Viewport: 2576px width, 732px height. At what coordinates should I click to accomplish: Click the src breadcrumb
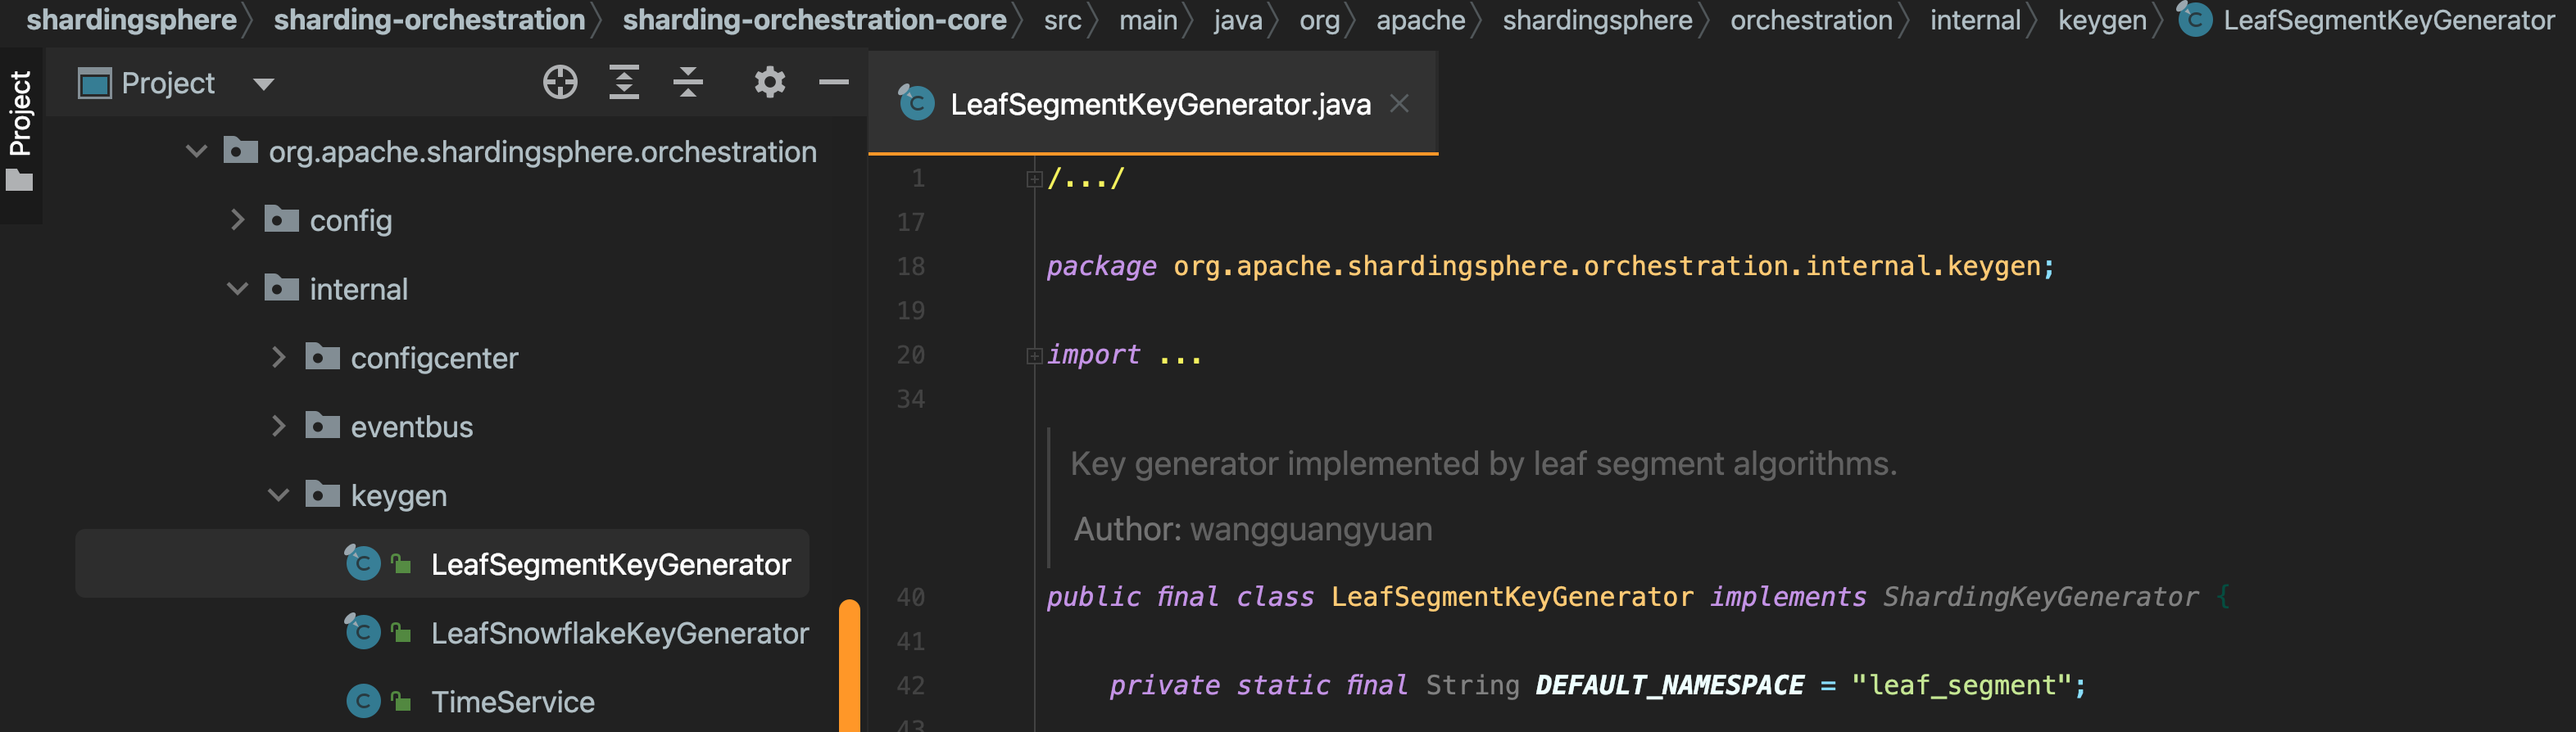[x=1062, y=20]
